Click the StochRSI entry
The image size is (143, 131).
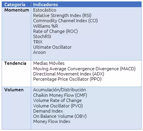42,37
